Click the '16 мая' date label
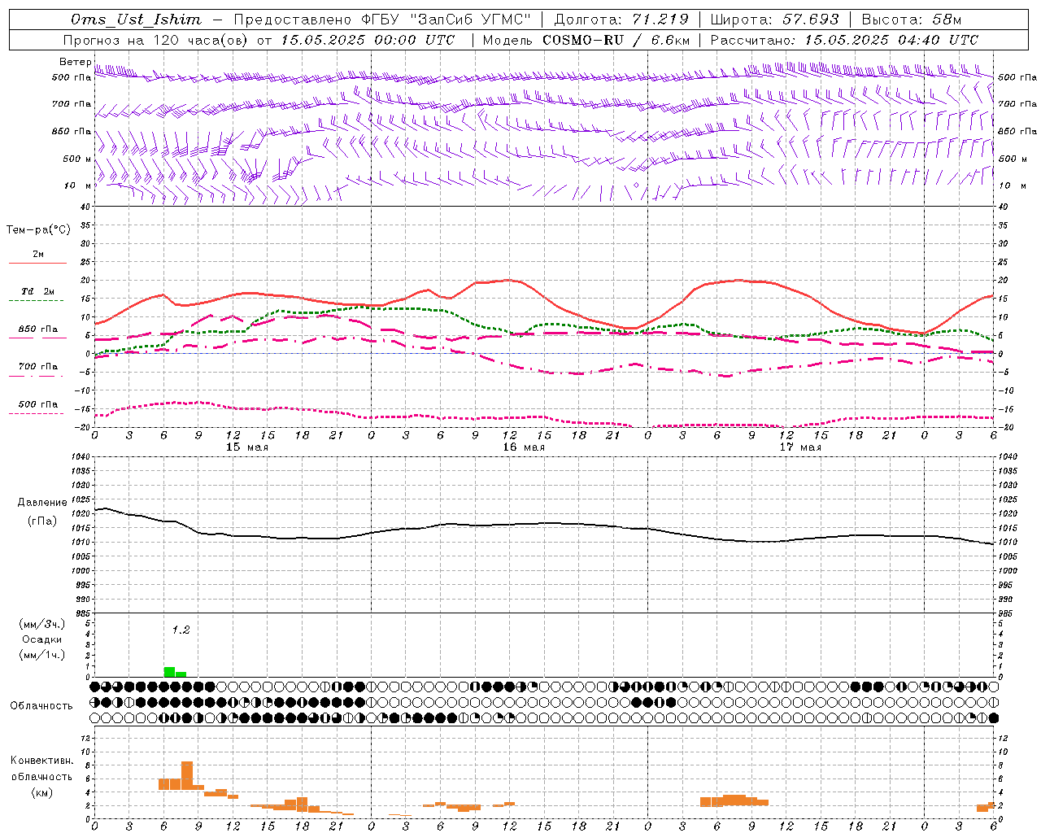The height and width of the screenshot is (833, 1041). (x=524, y=447)
